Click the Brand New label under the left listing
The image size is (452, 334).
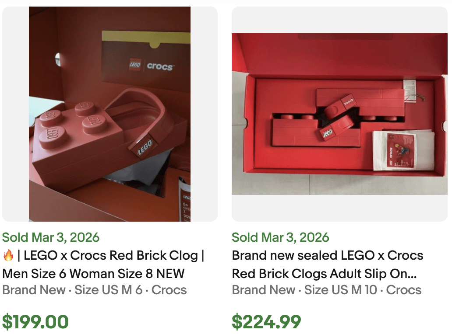[34, 290]
